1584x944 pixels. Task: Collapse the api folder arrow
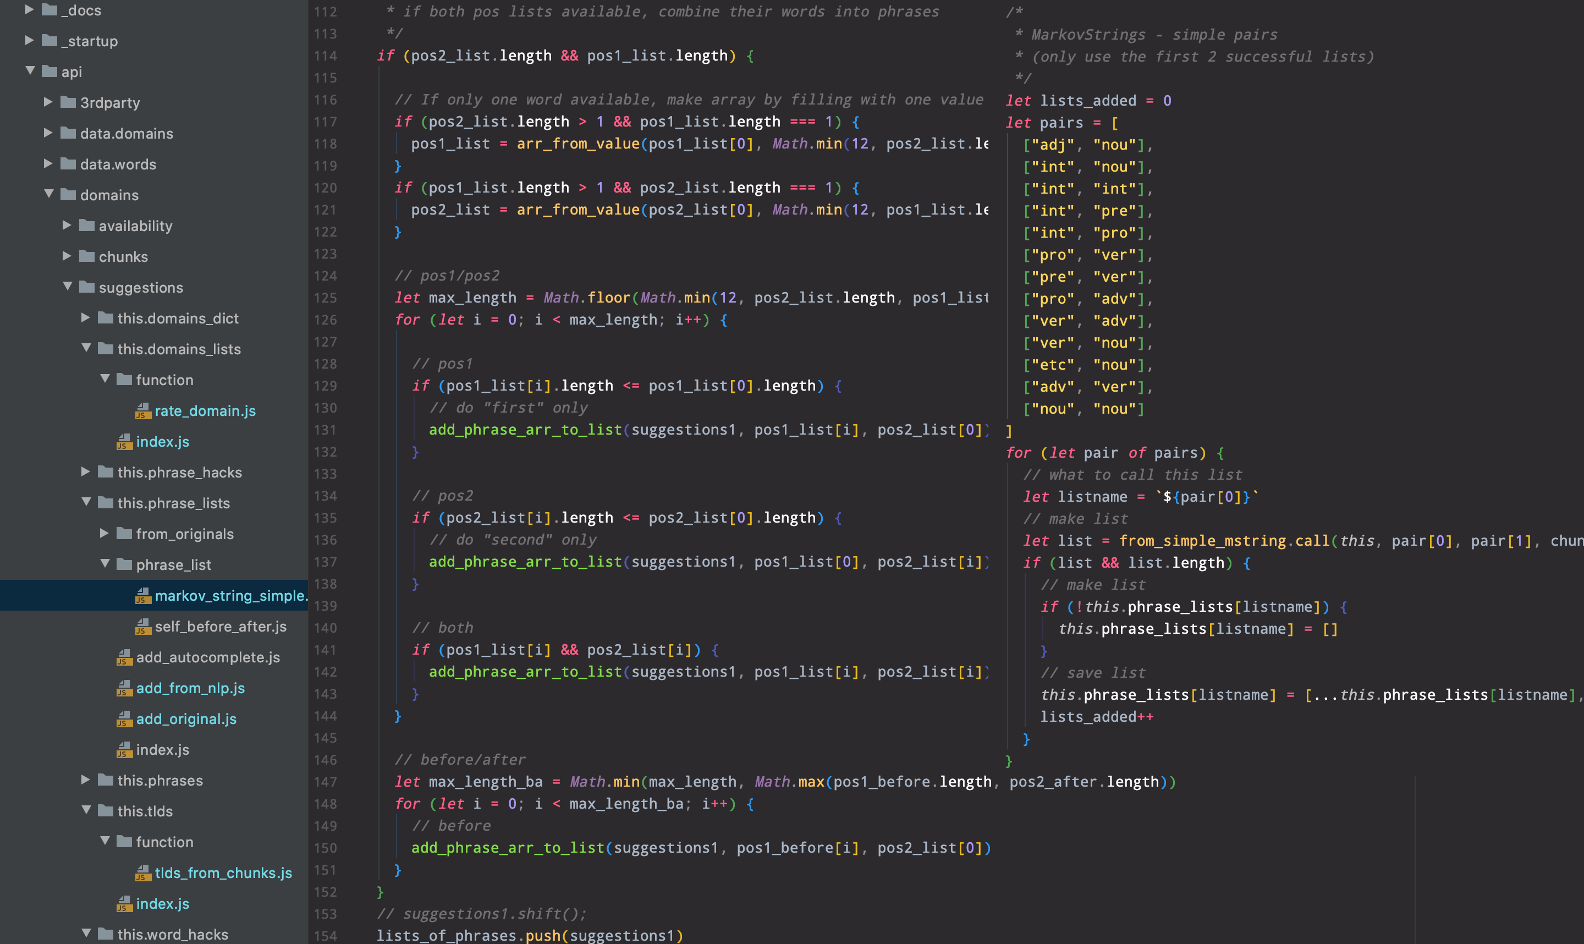(30, 72)
